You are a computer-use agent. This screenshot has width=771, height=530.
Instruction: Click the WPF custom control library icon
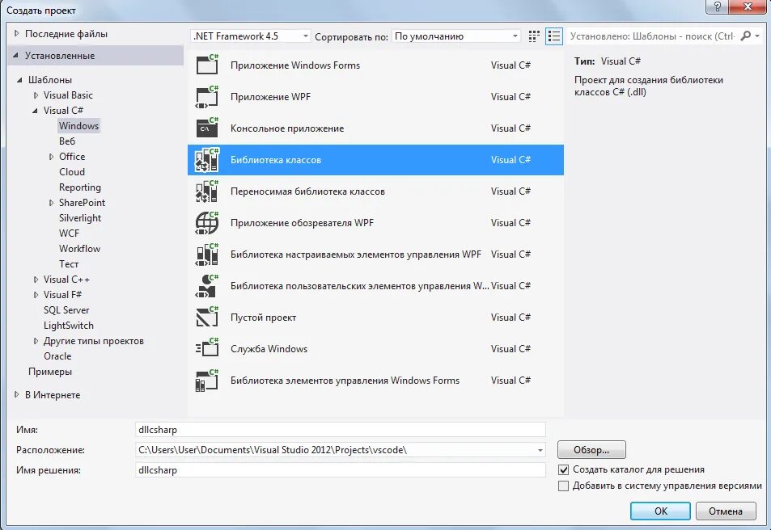pyautogui.click(x=207, y=254)
